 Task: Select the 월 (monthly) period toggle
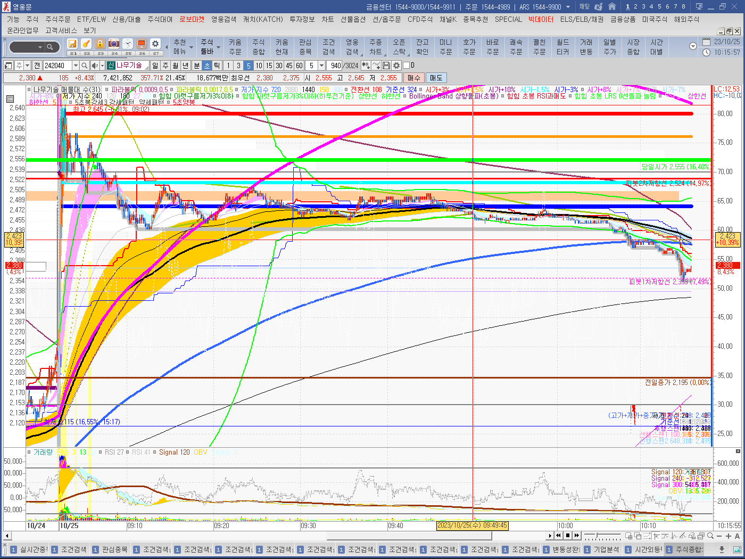(x=176, y=65)
